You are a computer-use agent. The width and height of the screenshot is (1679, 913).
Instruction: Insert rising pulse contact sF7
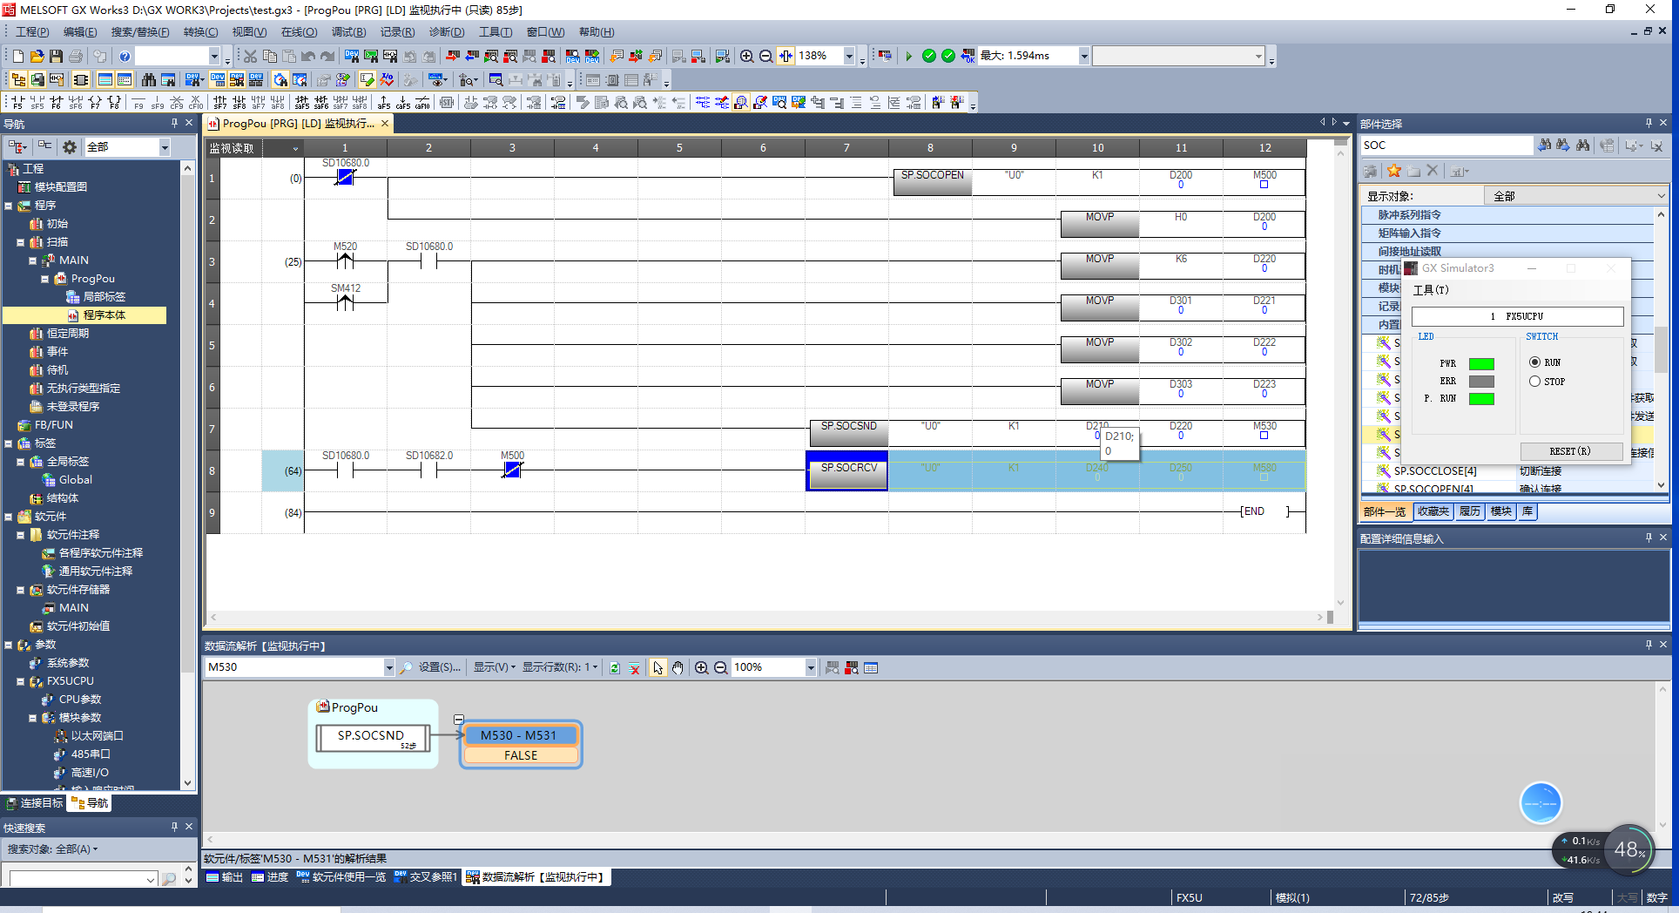coord(220,103)
